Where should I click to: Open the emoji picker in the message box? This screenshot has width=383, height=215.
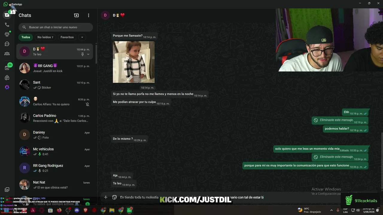114,197
